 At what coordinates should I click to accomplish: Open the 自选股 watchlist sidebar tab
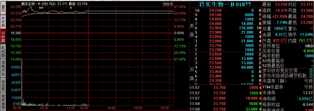(x=3, y=85)
